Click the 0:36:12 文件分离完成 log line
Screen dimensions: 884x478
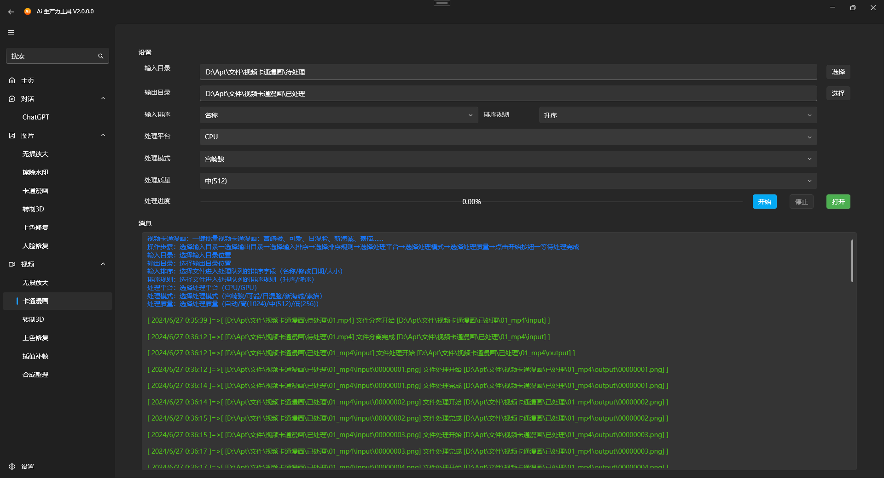click(x=349, y=337)
